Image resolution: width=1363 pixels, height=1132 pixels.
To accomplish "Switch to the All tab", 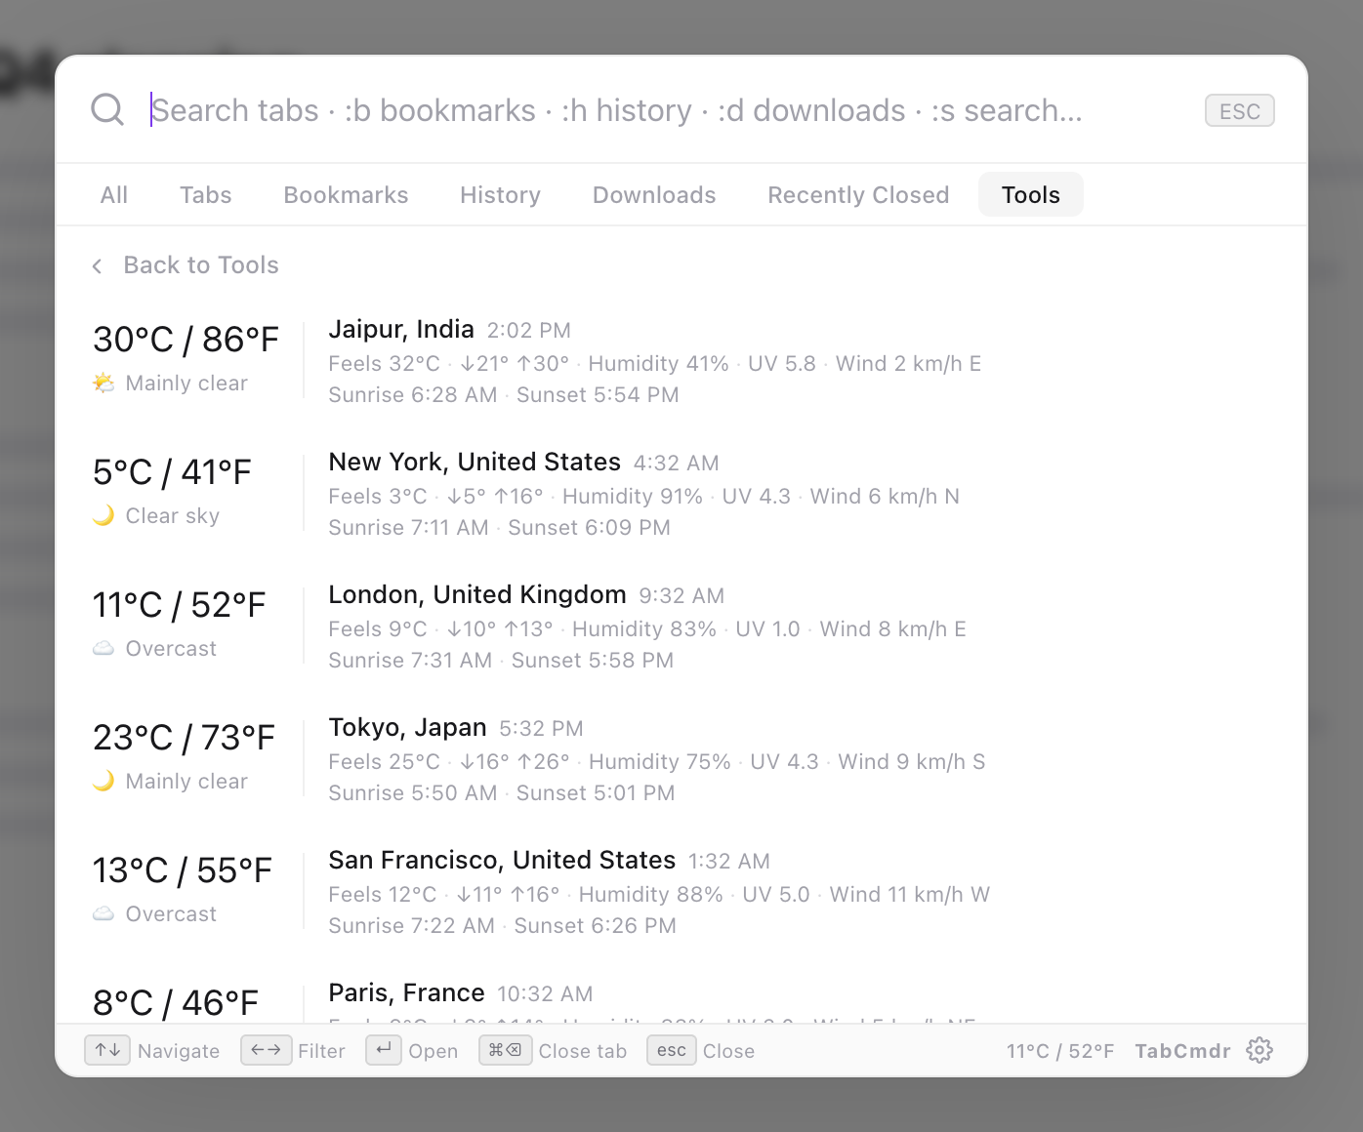I will point(114,194).
